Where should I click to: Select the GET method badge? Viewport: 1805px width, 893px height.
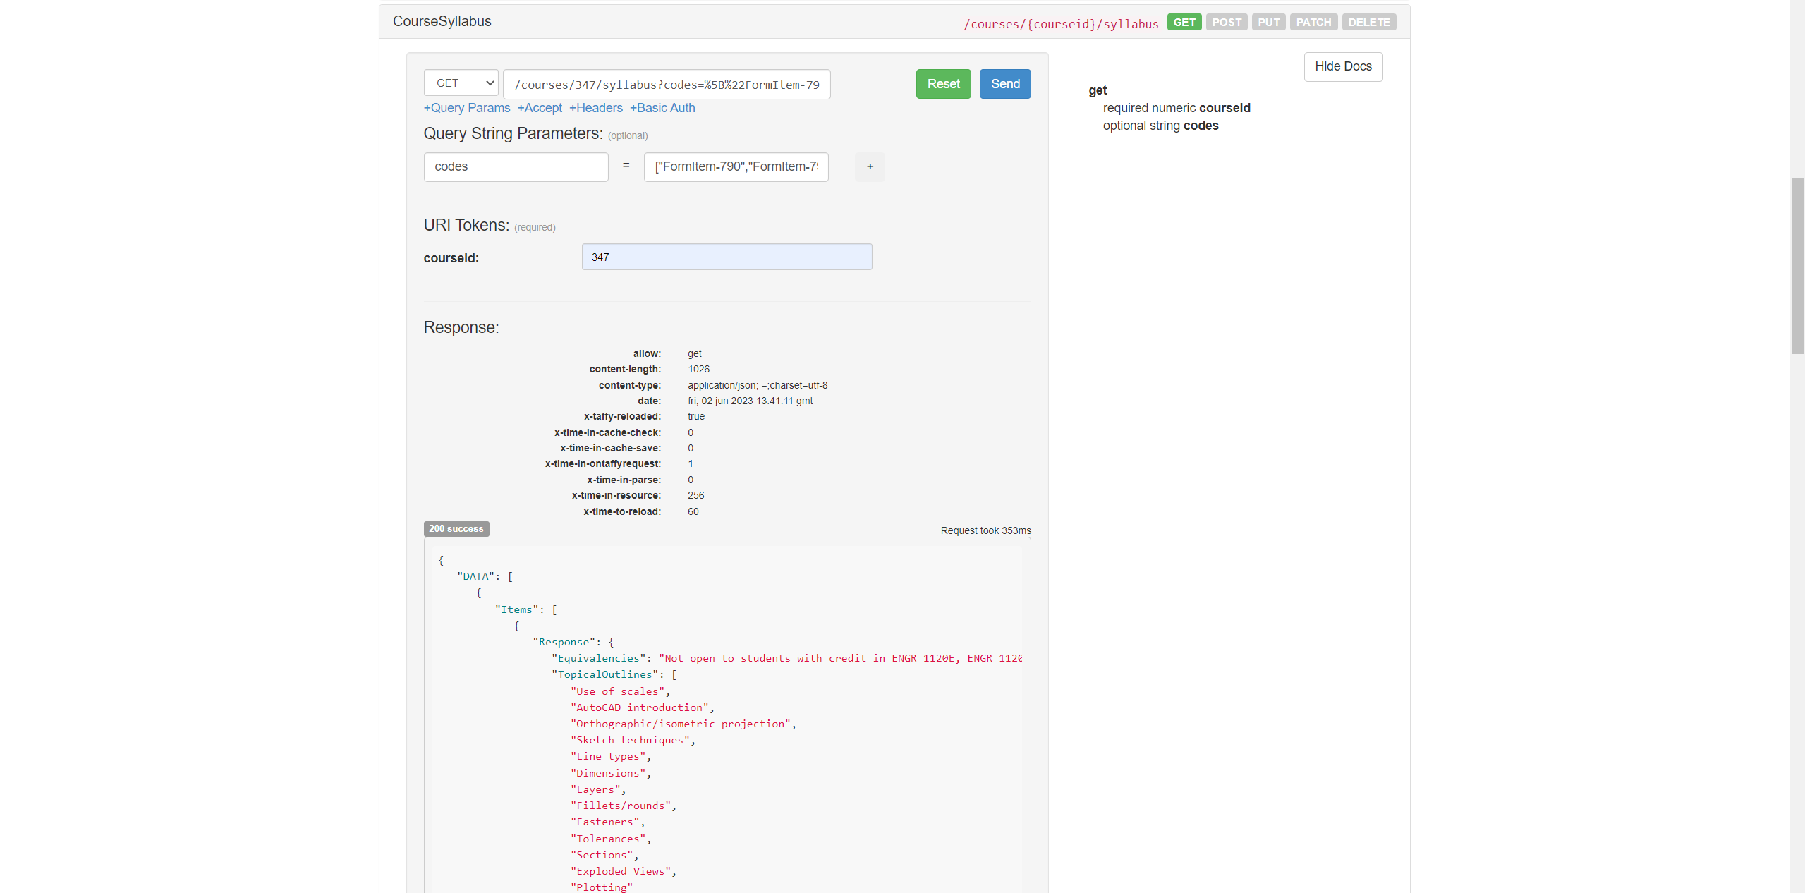click(1184, 23)
